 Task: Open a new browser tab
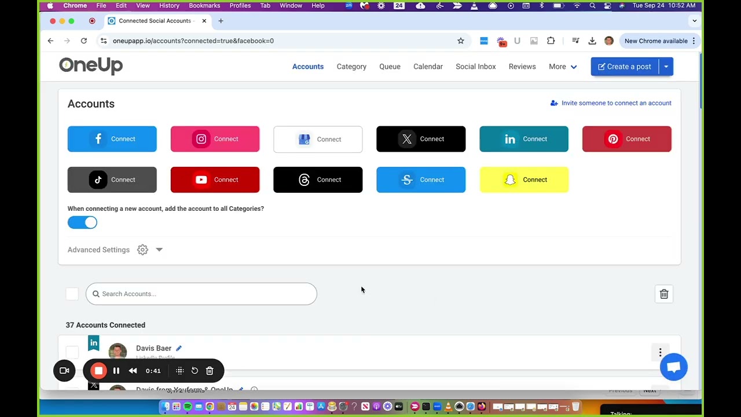[221, 21]
